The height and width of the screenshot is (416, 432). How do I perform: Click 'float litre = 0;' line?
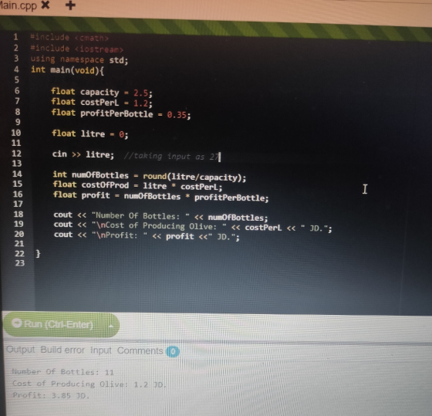90,134
